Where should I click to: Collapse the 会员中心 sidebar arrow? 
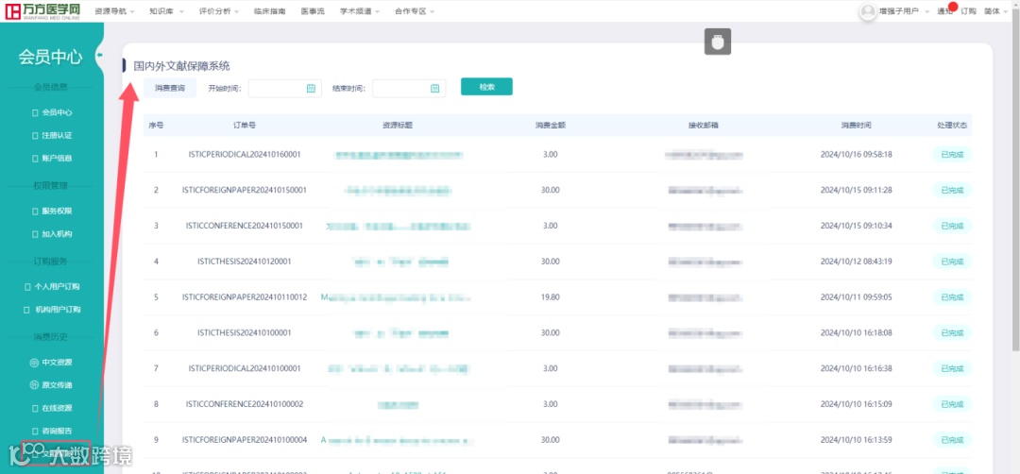pos(99,56)
